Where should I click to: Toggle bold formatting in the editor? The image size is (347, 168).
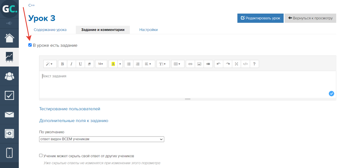pos(62,64)
